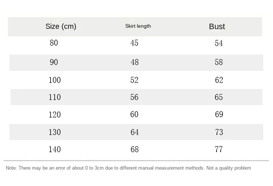Click bust value 54
273x186 pixels.
tap(219, 43)
